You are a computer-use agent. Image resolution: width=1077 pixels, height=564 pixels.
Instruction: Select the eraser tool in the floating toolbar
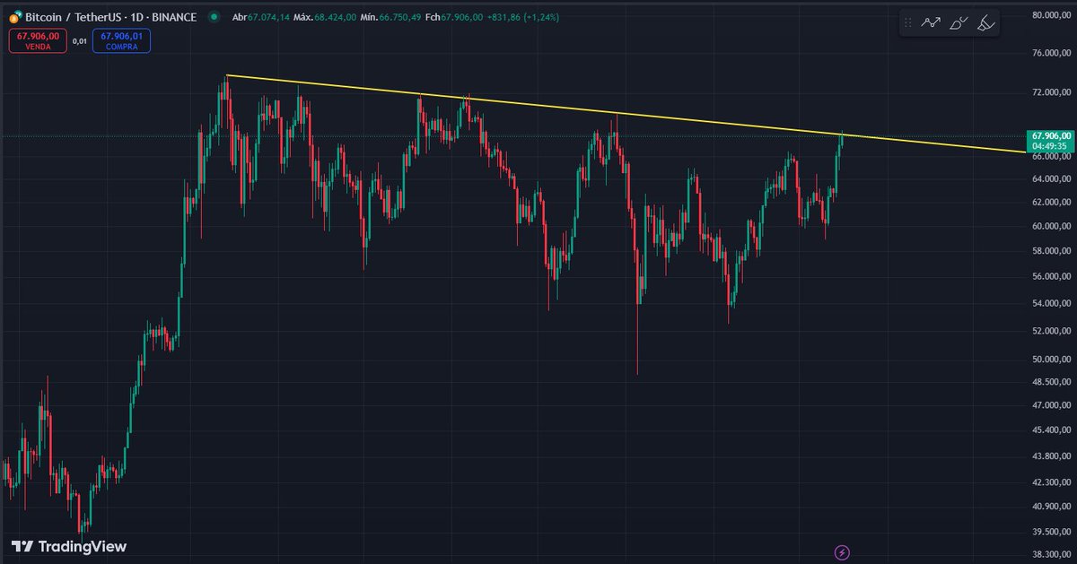click(985, 22)
